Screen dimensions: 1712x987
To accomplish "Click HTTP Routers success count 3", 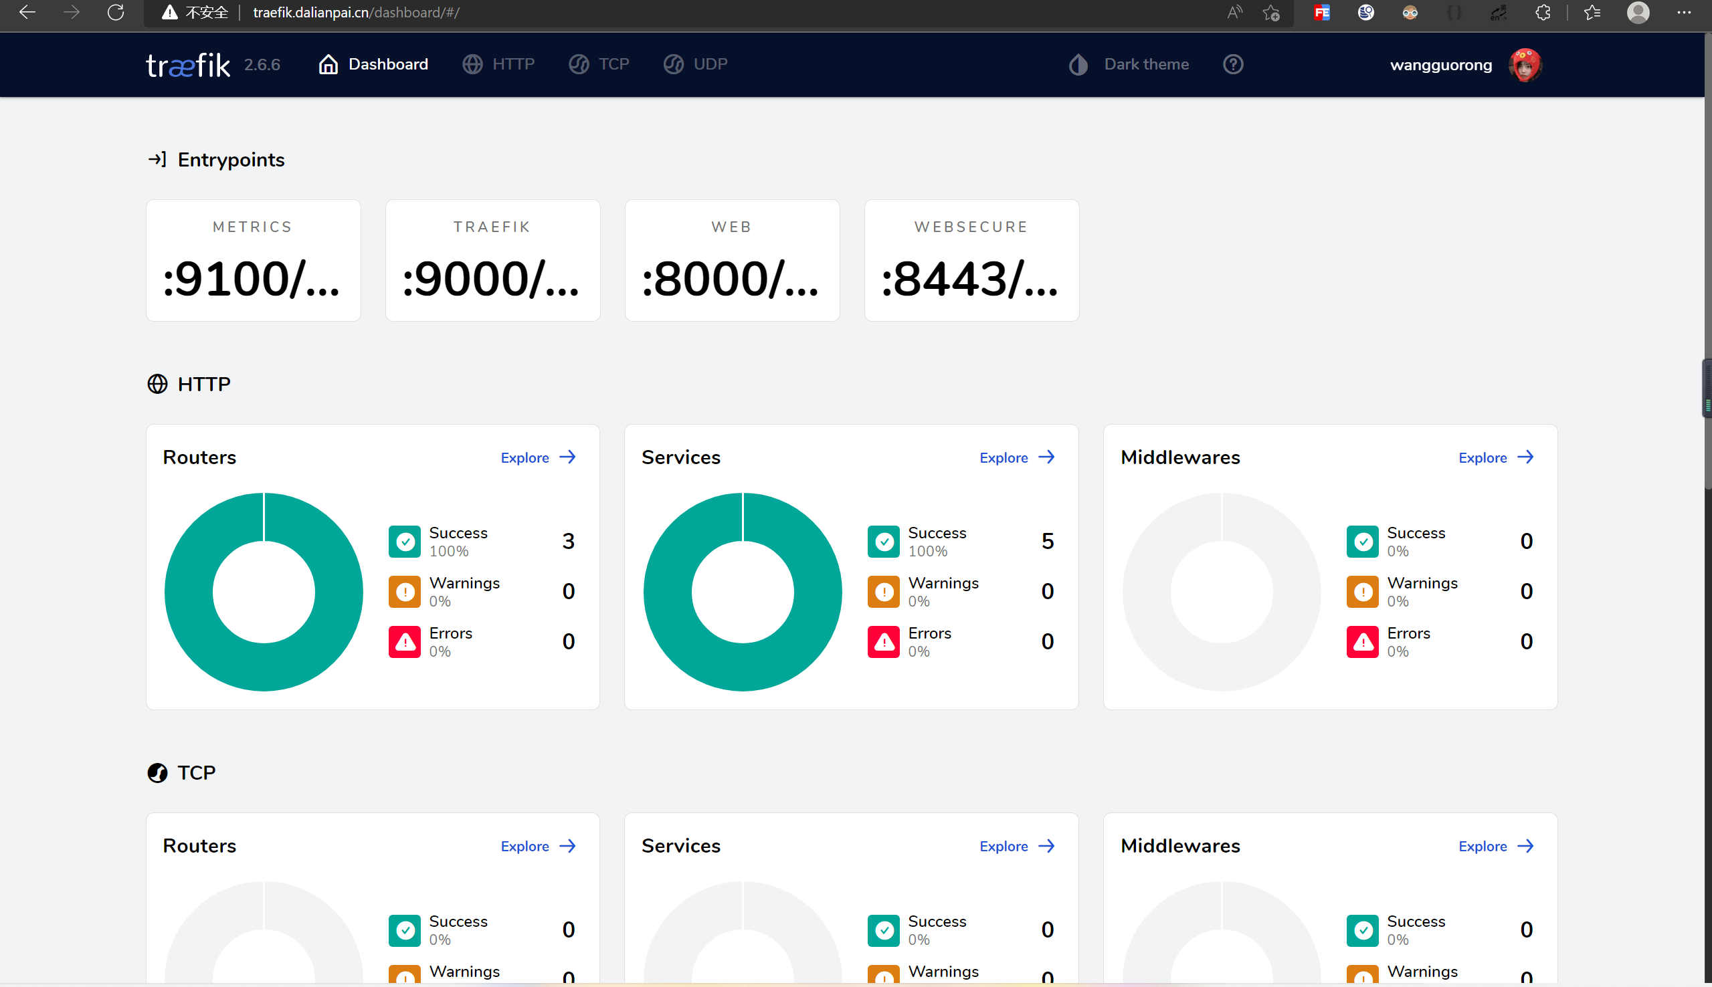I will [568, 541].
